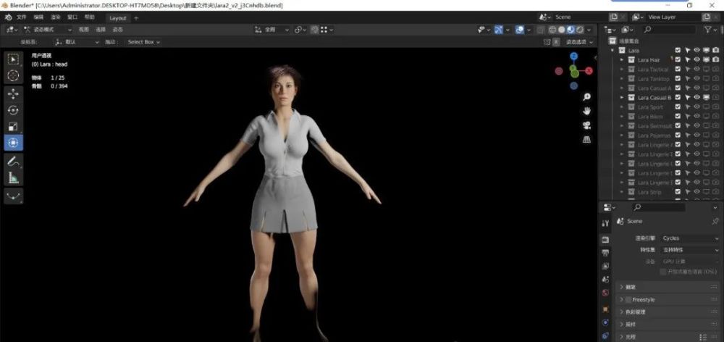This screenshot has height=342, width=724.
Task: Click the green Y axis gizmo ball
Action: (x=574, y=73)
